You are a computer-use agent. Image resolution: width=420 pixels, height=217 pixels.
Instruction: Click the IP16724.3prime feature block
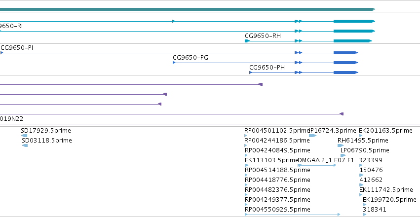coord(312,136)
